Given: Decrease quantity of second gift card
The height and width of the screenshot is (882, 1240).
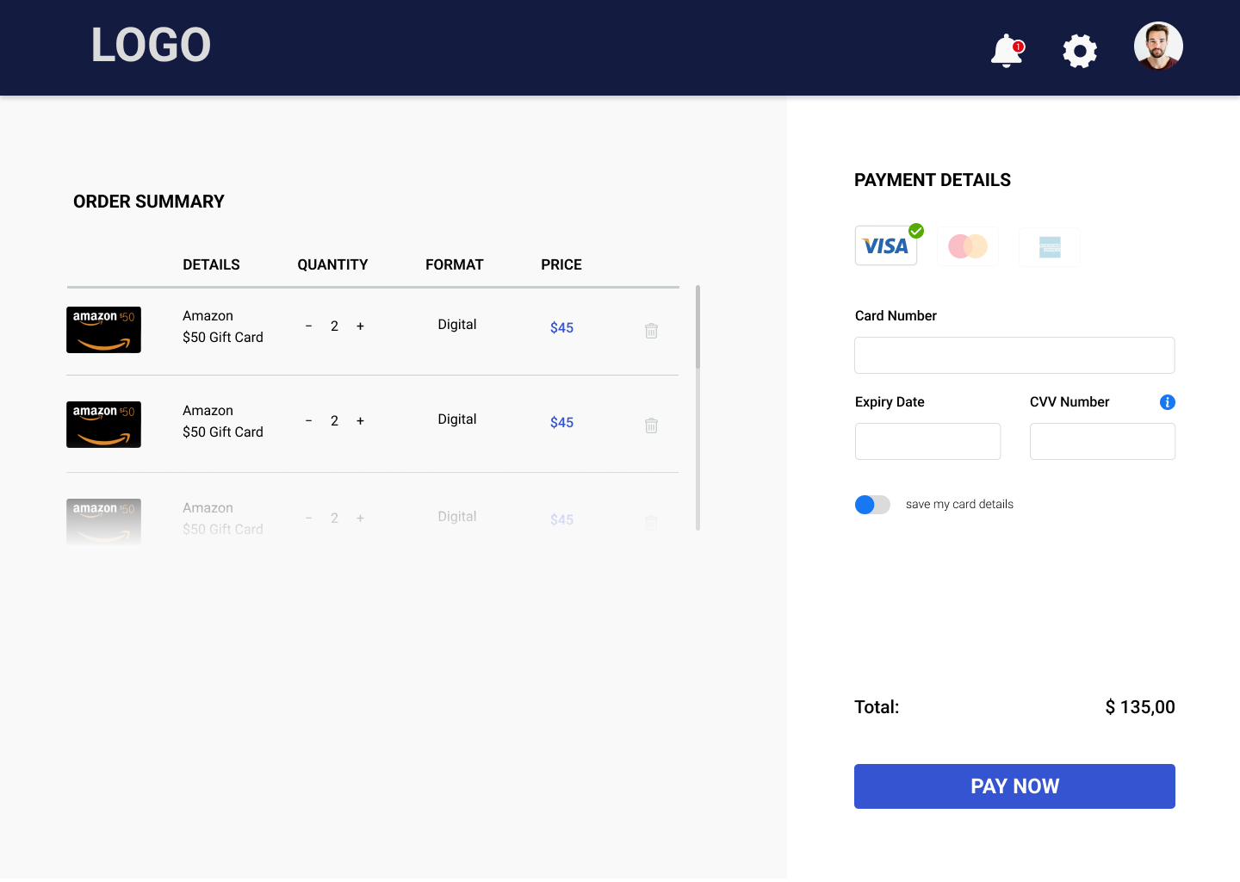Looking at the screenshot, I should 308,421.
